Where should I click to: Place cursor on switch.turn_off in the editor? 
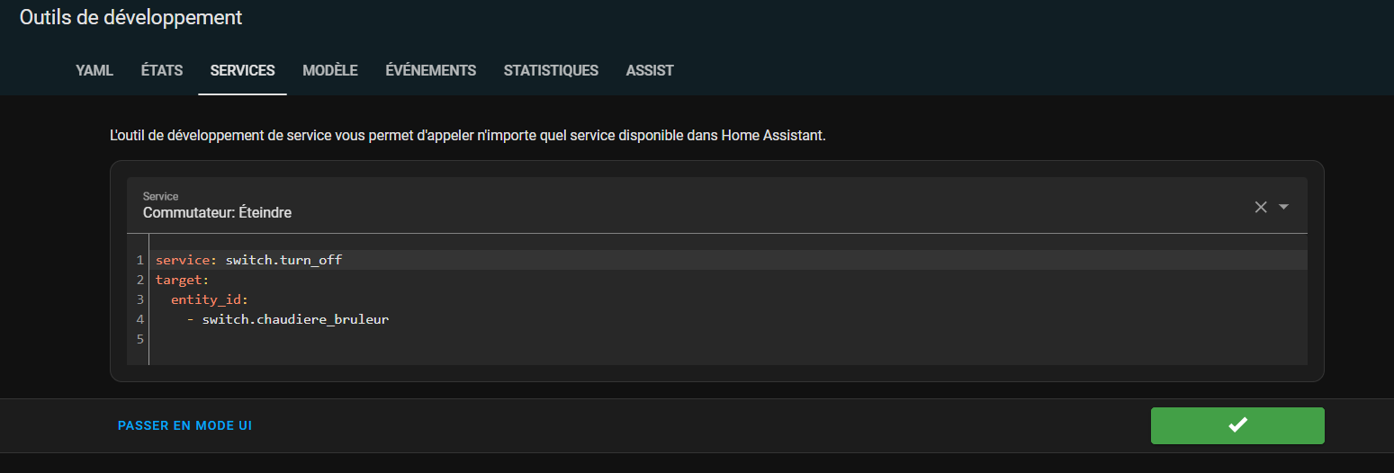point(283,260)
